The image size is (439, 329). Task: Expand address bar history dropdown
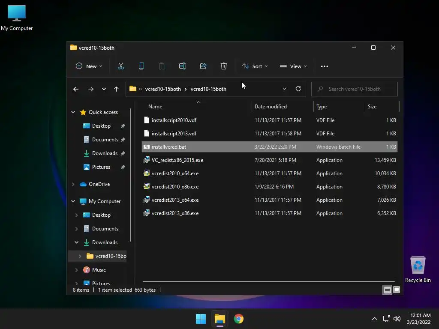coord(284,89)
